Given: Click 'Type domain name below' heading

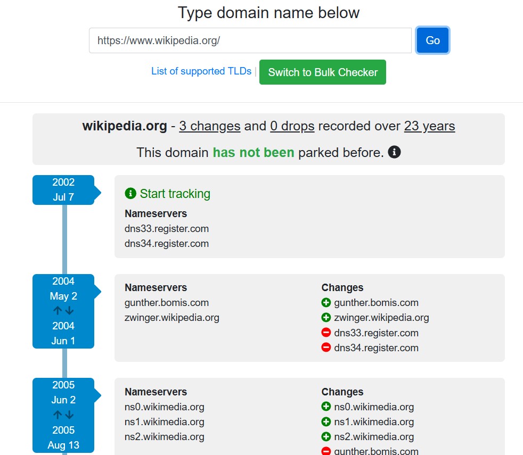Looking at the screenshot, I should (x=268, y=13).
